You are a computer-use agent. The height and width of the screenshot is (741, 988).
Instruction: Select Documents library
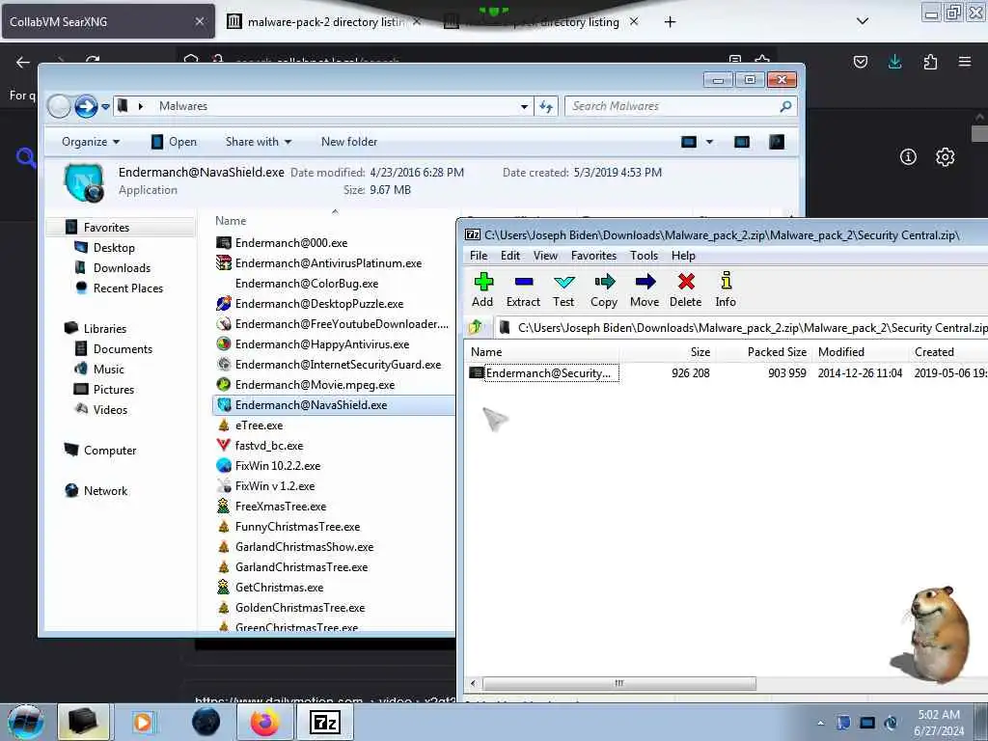[114, 349]
